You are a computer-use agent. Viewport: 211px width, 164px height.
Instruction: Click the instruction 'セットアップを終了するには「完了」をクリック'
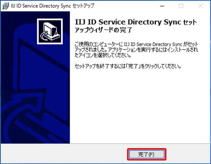[128, 67]
